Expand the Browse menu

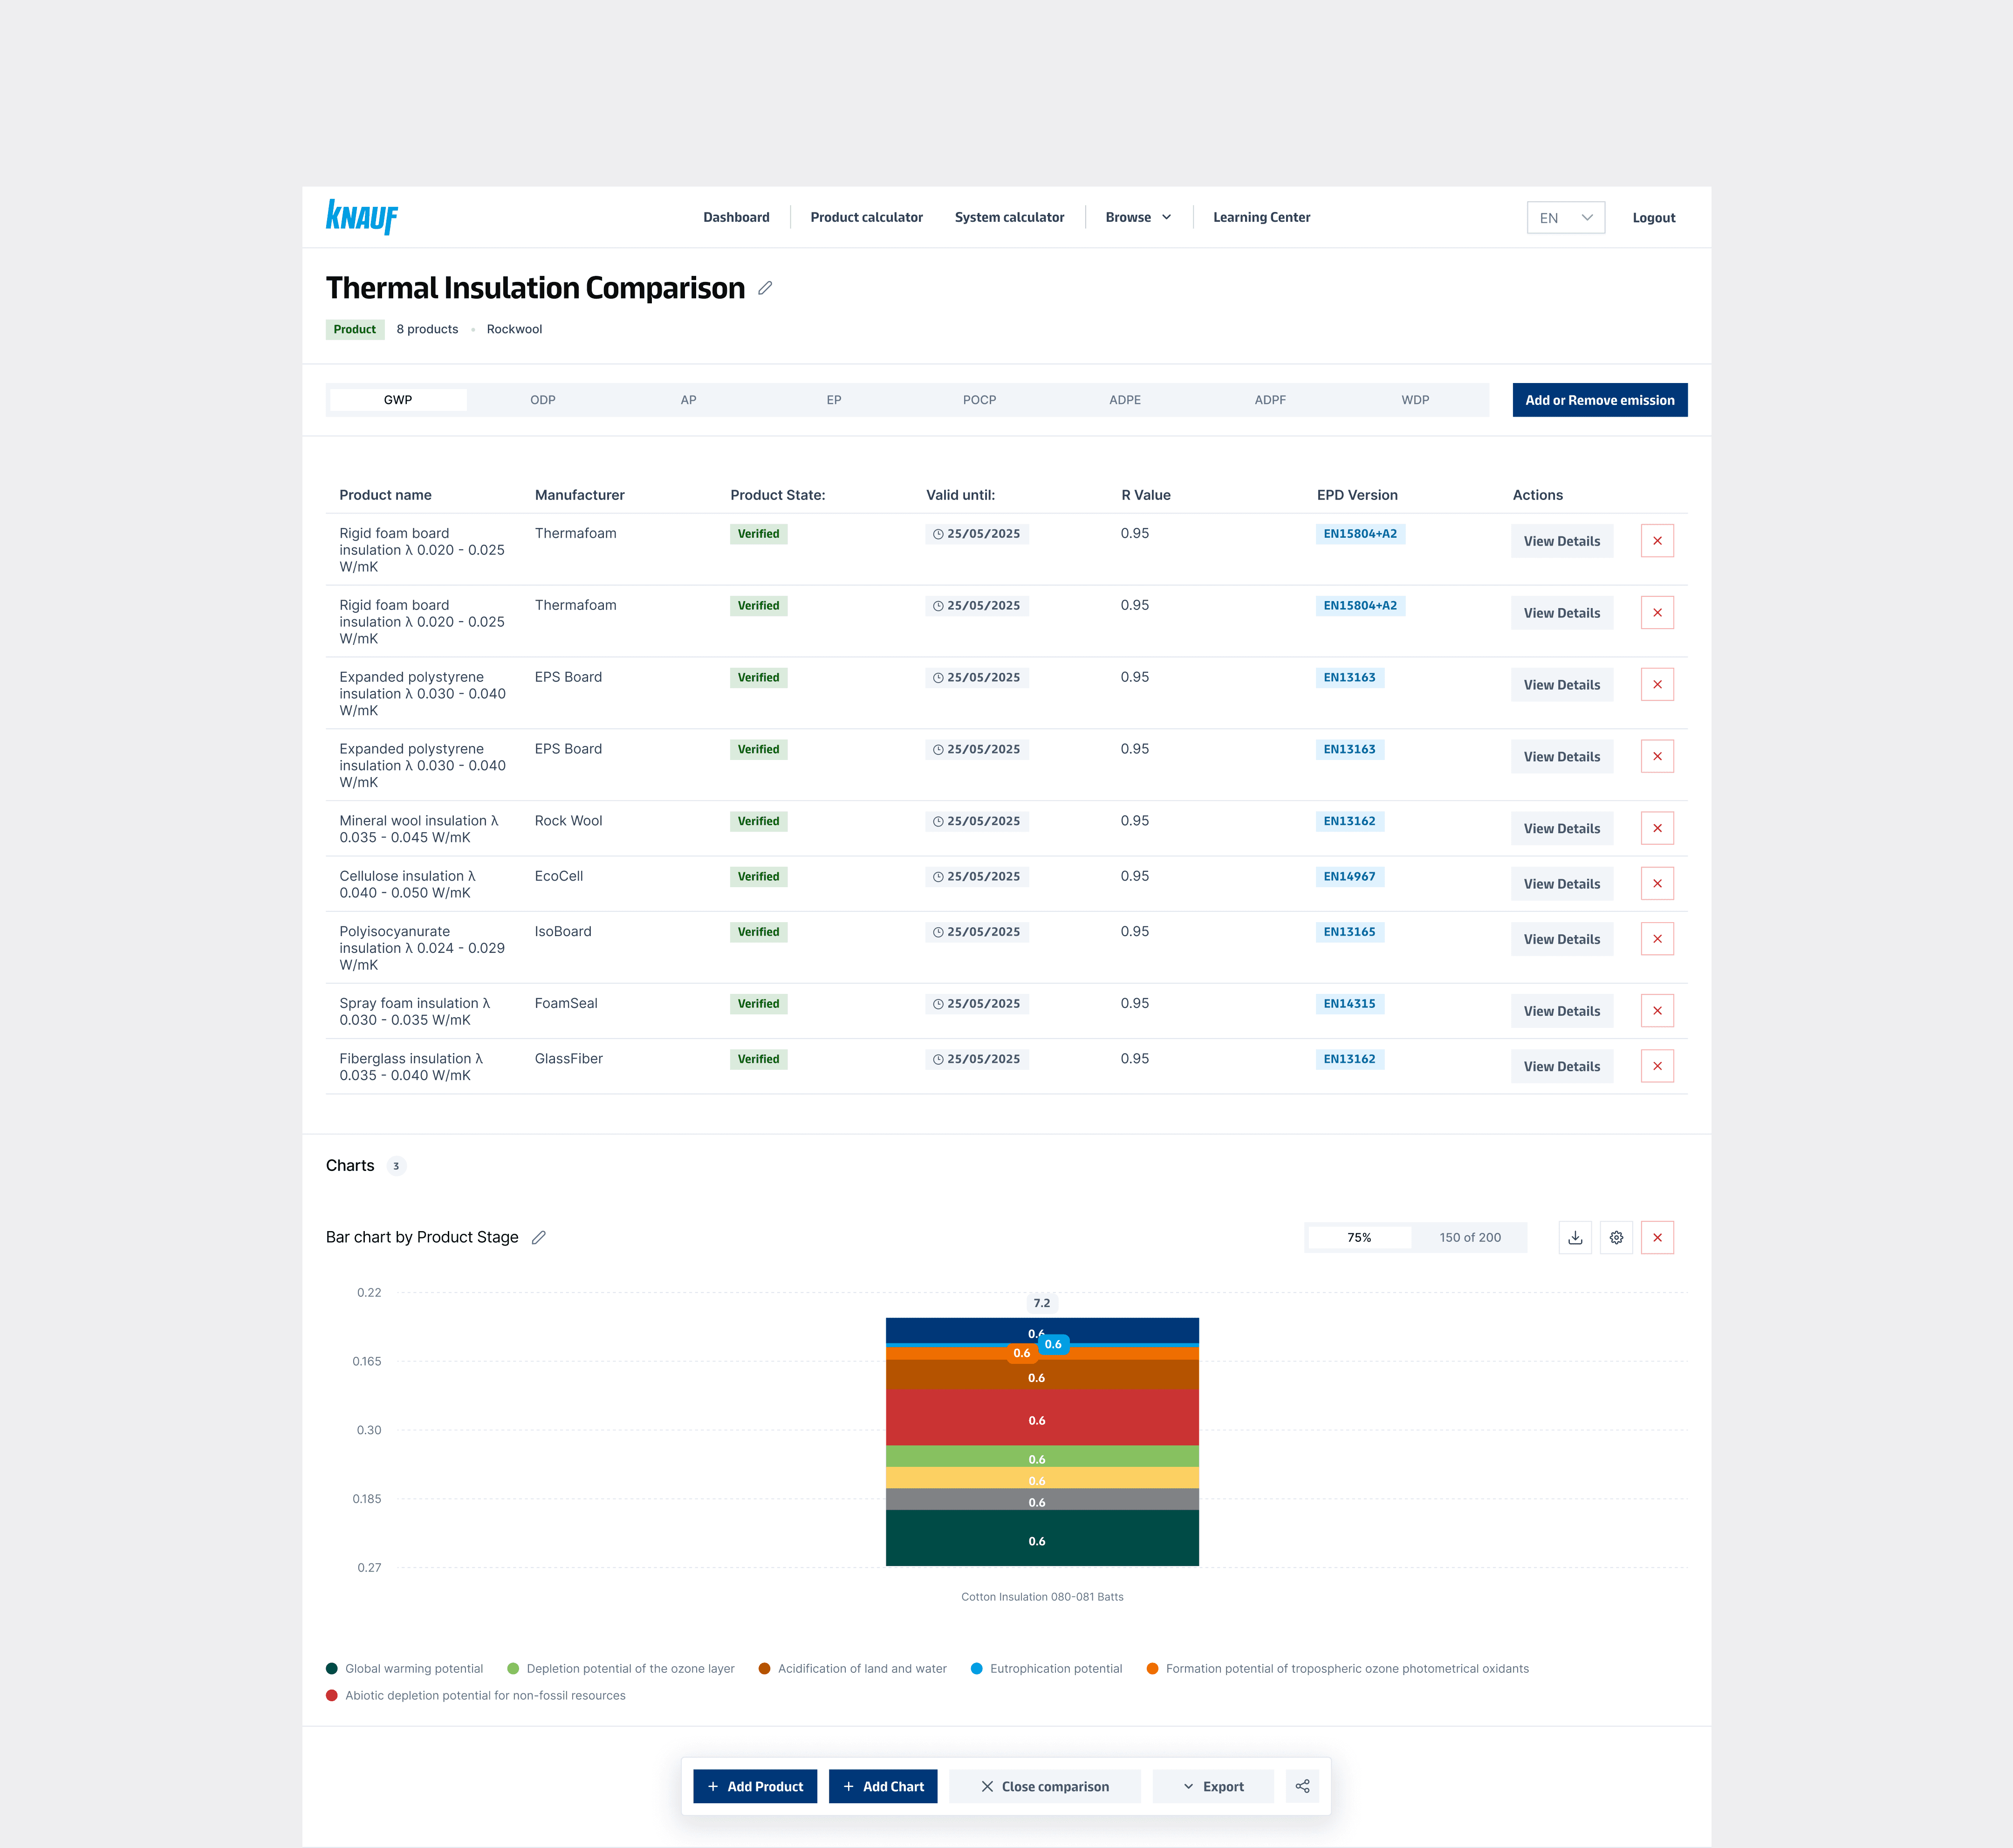click(x=1138, y=217)
